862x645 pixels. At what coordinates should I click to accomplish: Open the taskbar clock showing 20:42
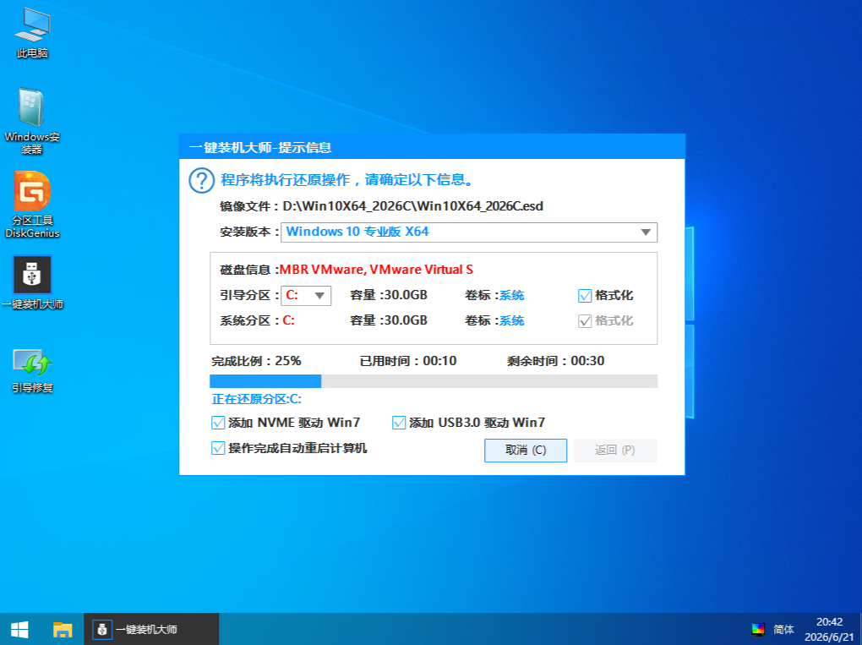(x=830, y=629)
